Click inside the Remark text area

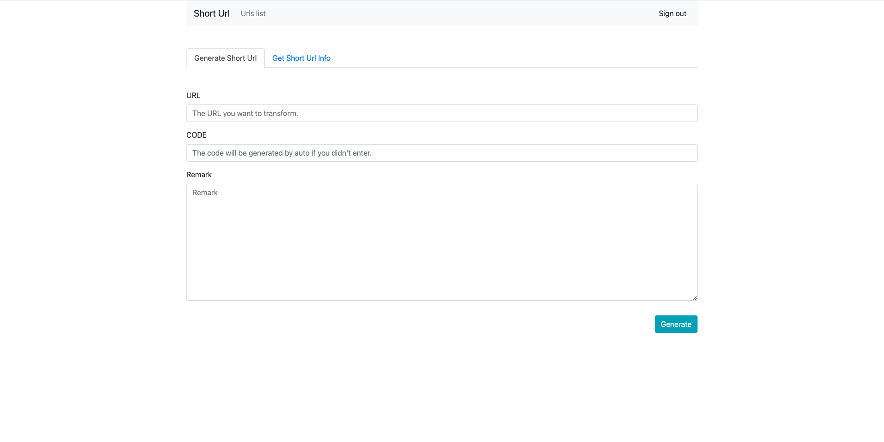click(x=442, y=242)
